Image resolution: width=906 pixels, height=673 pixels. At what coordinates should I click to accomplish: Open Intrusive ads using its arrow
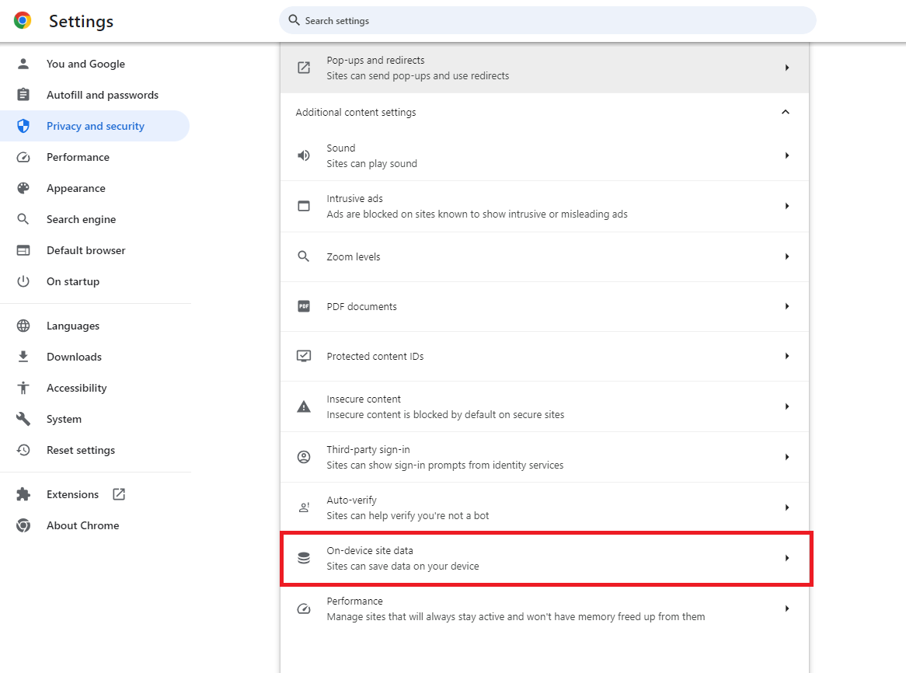coord(786,206)
